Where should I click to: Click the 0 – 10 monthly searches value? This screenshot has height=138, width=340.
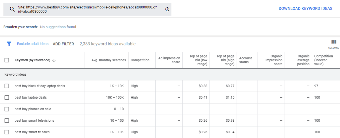click(x=119, y=109)
